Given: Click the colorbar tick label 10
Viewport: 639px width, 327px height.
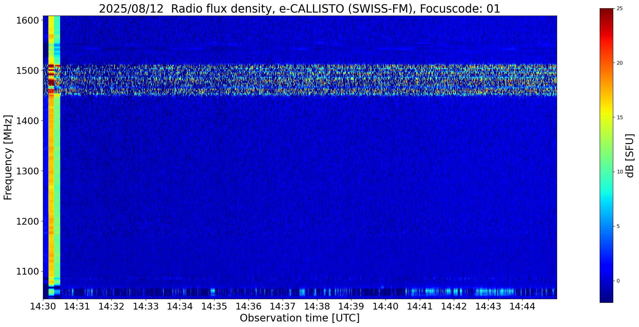Looking at the screenshot, I should click(x=620, y=172).
